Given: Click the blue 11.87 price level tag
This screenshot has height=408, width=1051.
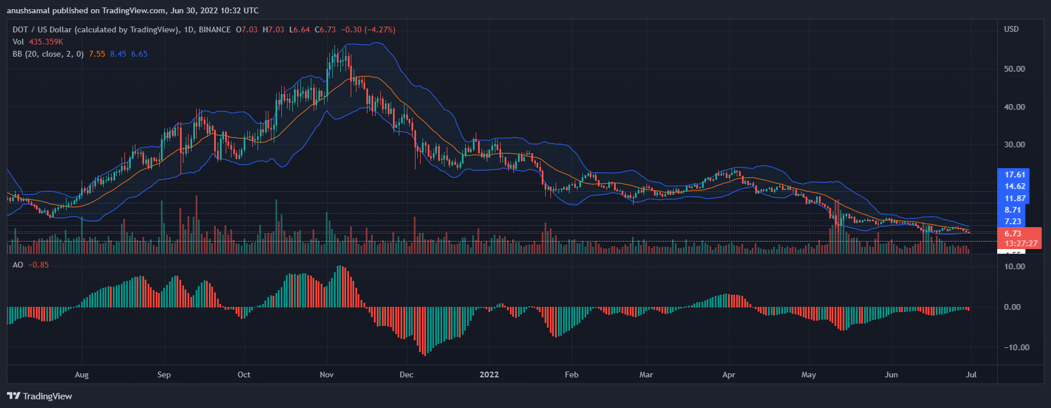Looking at the screenshot, I should pyautogui.click(x=1015, y=198).
